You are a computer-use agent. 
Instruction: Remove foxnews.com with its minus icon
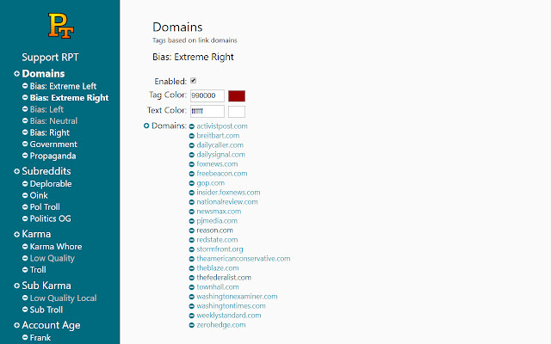tap(192, 164)
